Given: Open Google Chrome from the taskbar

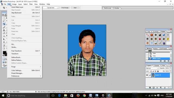Looking at the screenshot, I should click(84, 96).
